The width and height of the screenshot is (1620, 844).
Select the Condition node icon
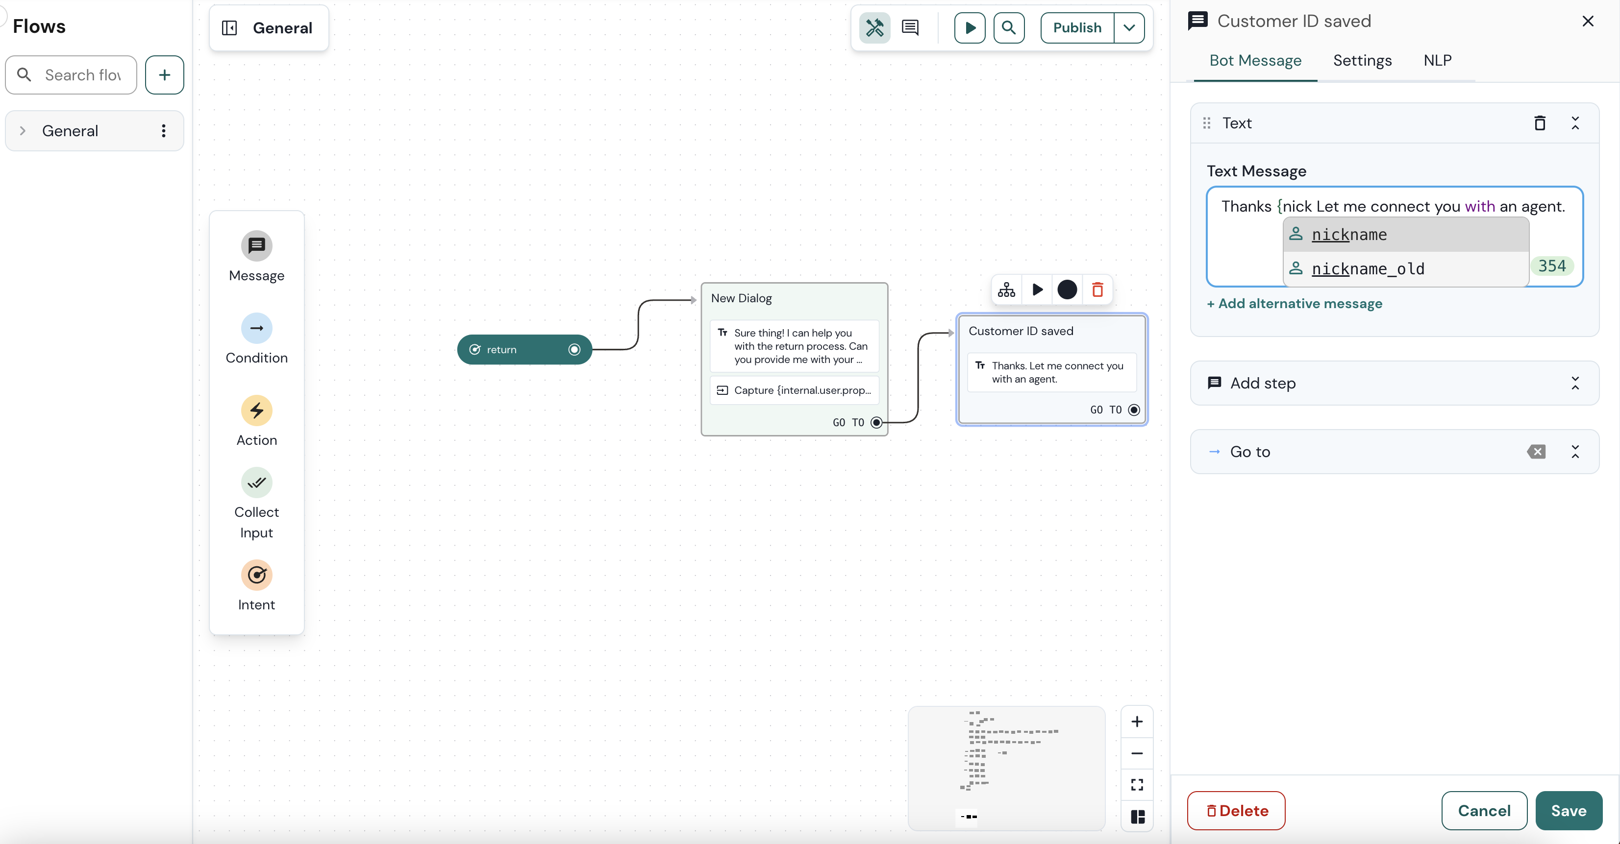pos(256,328)
